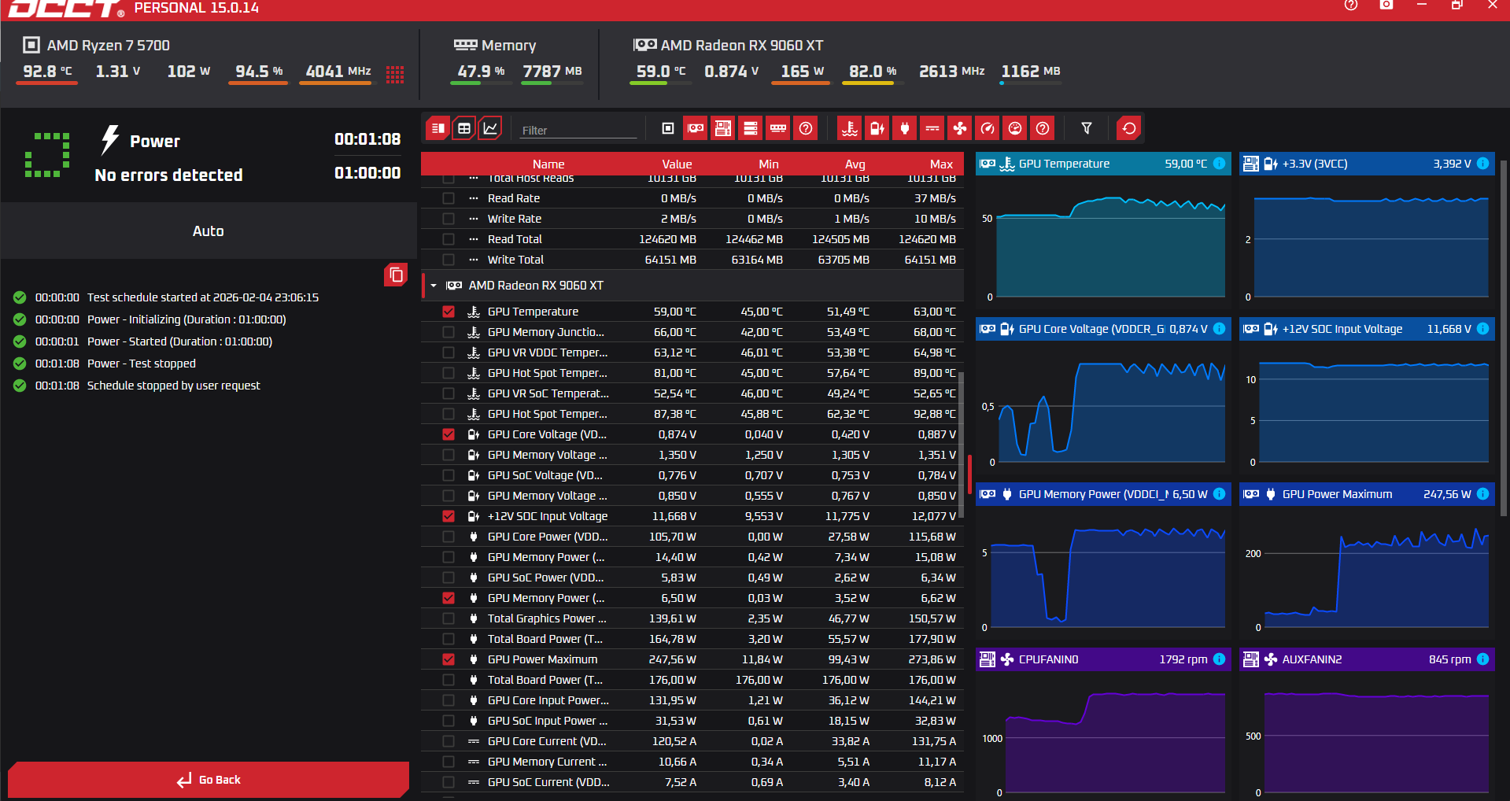Screen dimensions: 1510x801
Task: Check Total Graphics Power checkbox
Action: pyautogui.click(x=449, y=618)
